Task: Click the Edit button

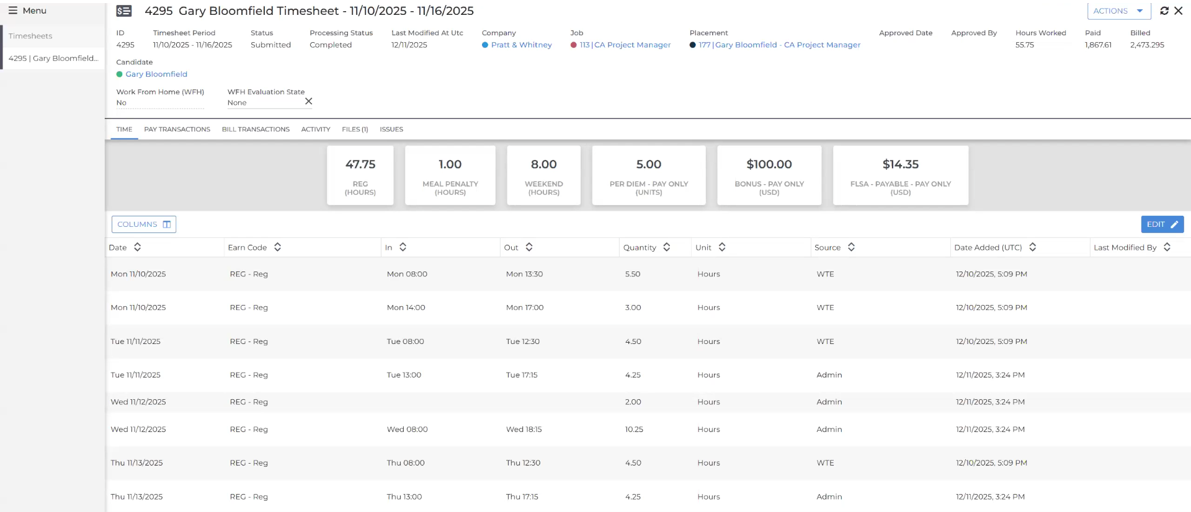Action: tap(1162, 224)
